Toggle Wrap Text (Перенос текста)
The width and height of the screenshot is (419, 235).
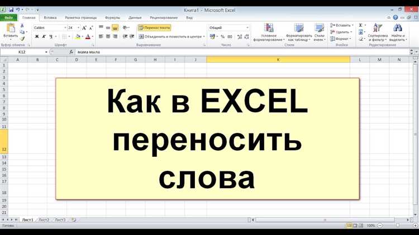[x=154, y=27]
